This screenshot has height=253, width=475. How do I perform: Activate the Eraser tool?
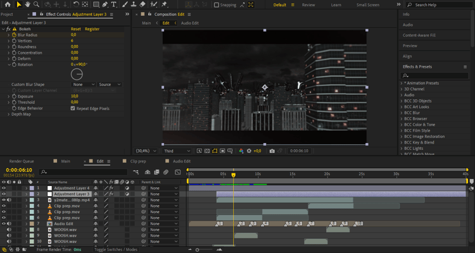coord(142,4)
